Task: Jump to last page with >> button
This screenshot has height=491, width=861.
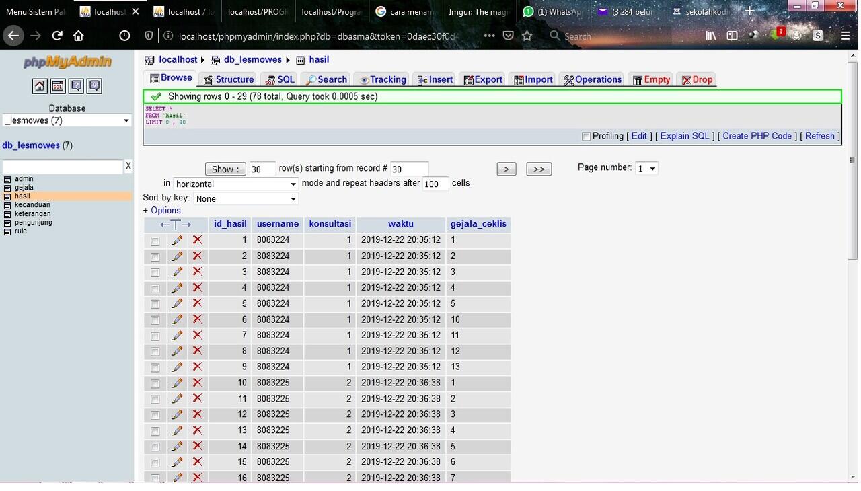Action: point(539,169)
